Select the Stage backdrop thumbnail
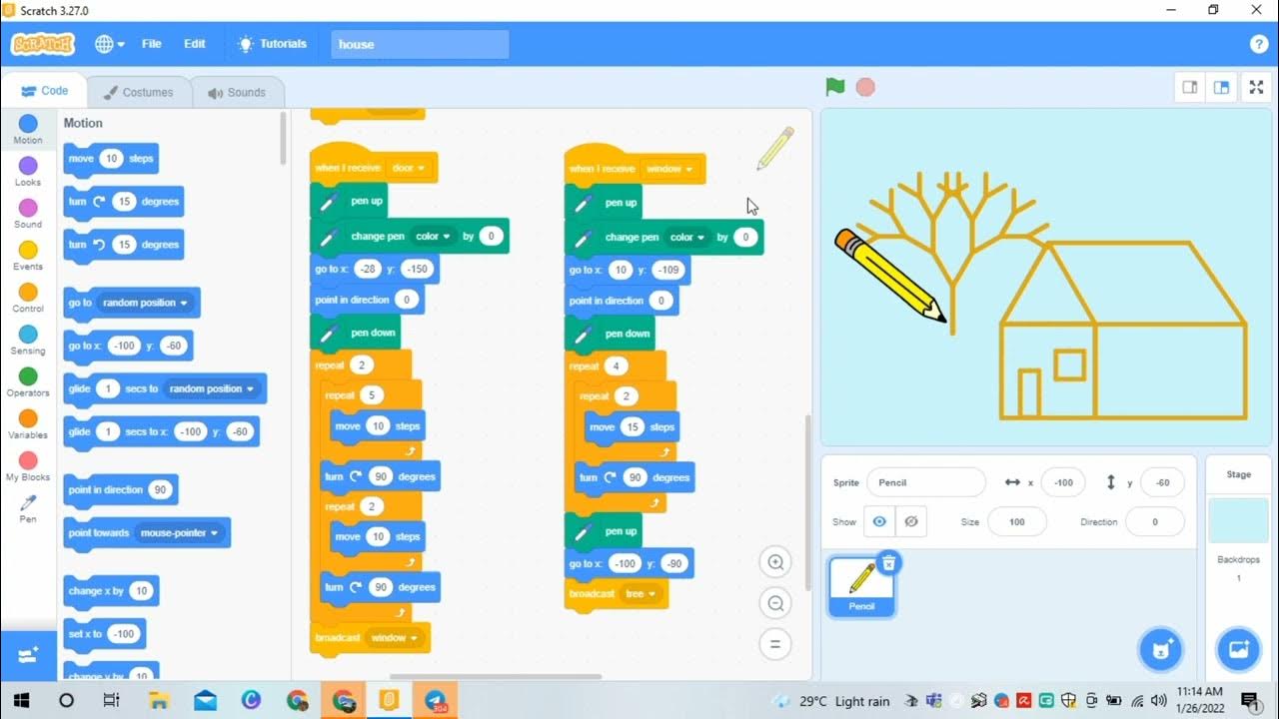The image size is (1279, 719). (1238, 521)
